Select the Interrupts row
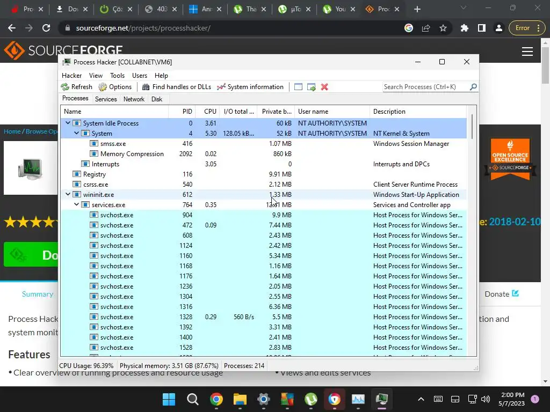550x412 pixels. (x=264, y=164)
